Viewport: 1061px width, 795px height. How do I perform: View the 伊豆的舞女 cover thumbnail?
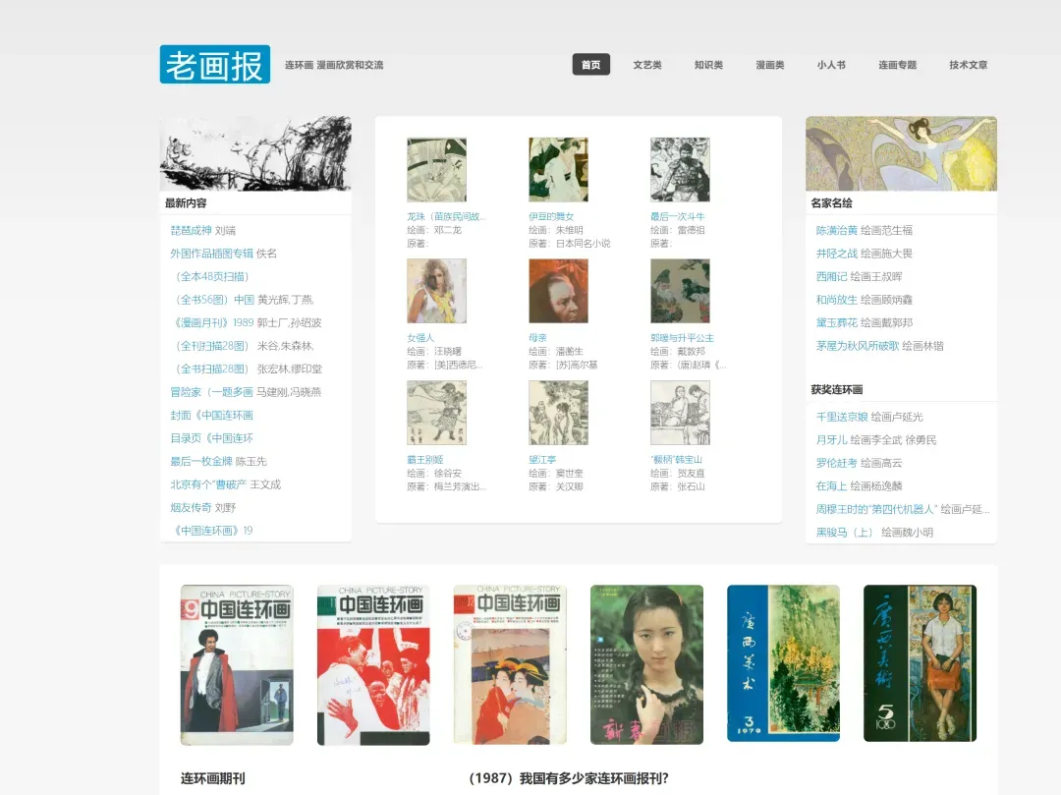pos(558,170)
